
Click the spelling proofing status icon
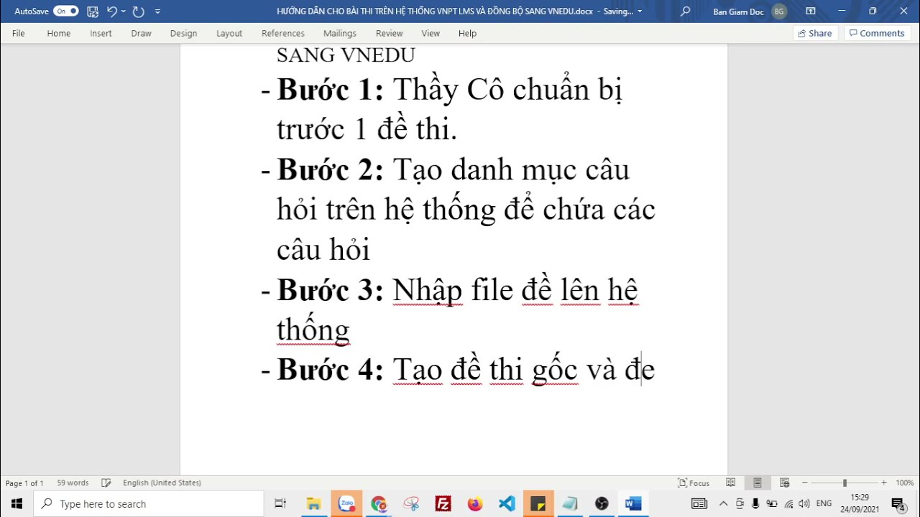tap(106, 483)
